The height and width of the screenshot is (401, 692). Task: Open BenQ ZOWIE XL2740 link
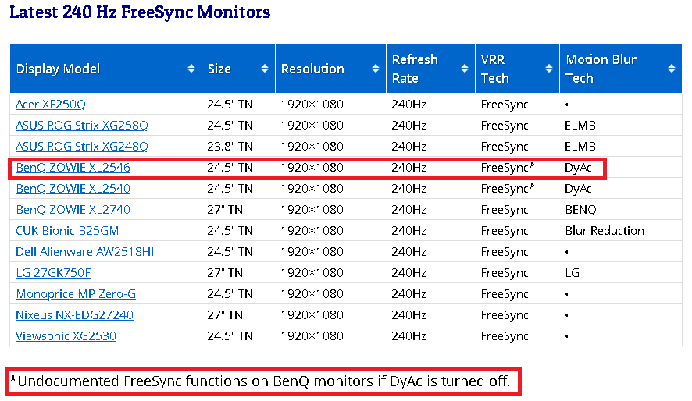pyautogui.click(x=73, y=209)
